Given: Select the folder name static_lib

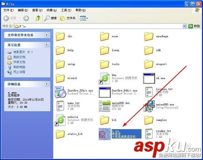Looking at the screenshot, I should point(75,134).
